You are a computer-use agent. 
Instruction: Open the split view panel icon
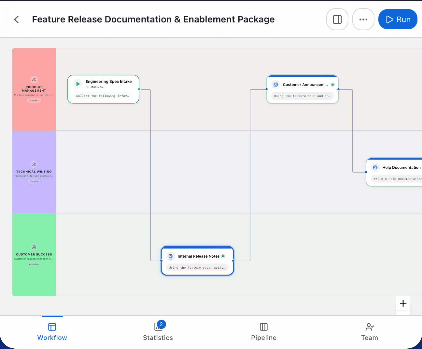tap(337, 19)
